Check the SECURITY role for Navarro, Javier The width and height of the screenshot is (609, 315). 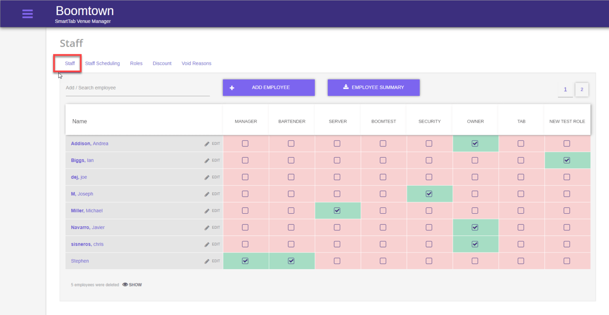pos(429,227)
